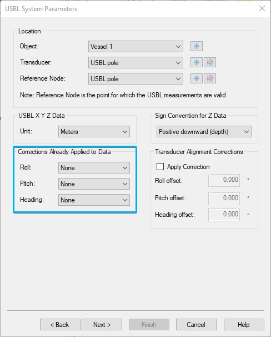Open the Transducer dropdown showing USBL pole

[x=135, y=62]
